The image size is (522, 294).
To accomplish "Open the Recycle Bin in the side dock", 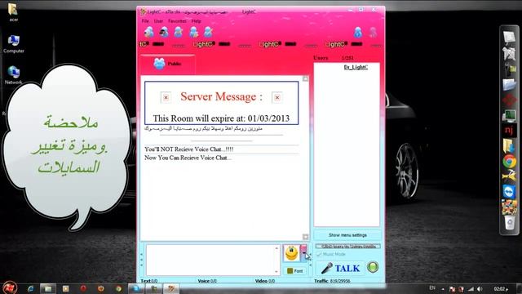I will (x=509, y=222).
